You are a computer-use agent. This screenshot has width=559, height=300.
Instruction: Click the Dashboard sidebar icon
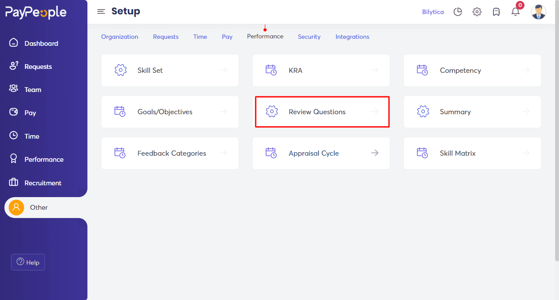tap(14, 43)
